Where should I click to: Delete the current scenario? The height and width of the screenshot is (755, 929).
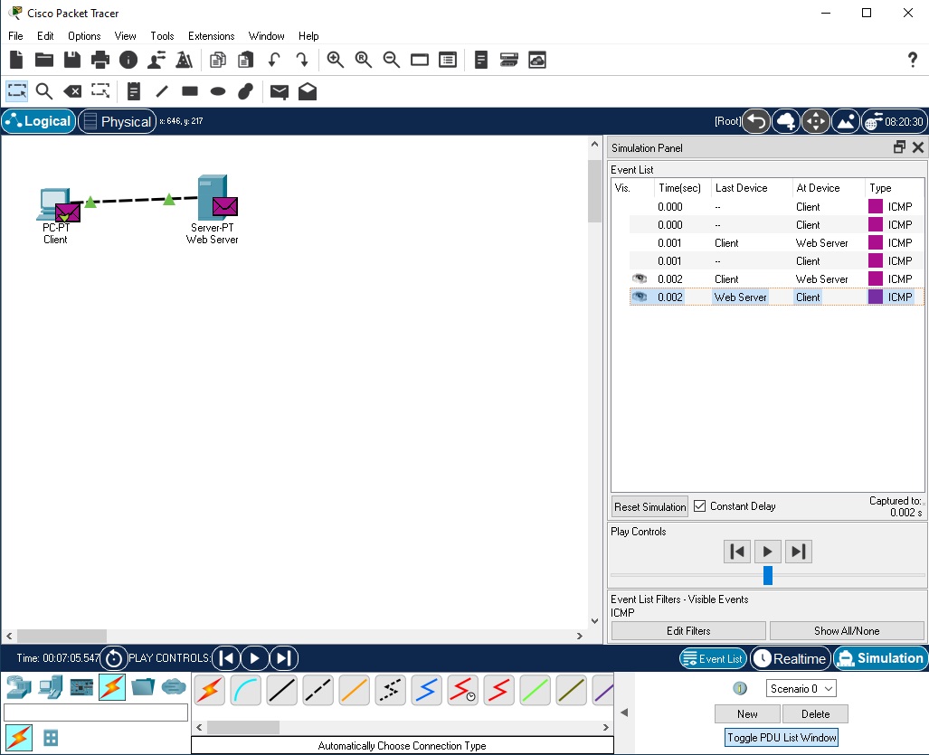click(x=815, y=713)
